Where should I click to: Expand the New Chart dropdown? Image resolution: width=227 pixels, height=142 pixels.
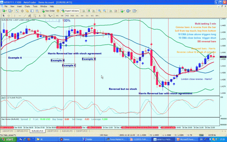6,11
